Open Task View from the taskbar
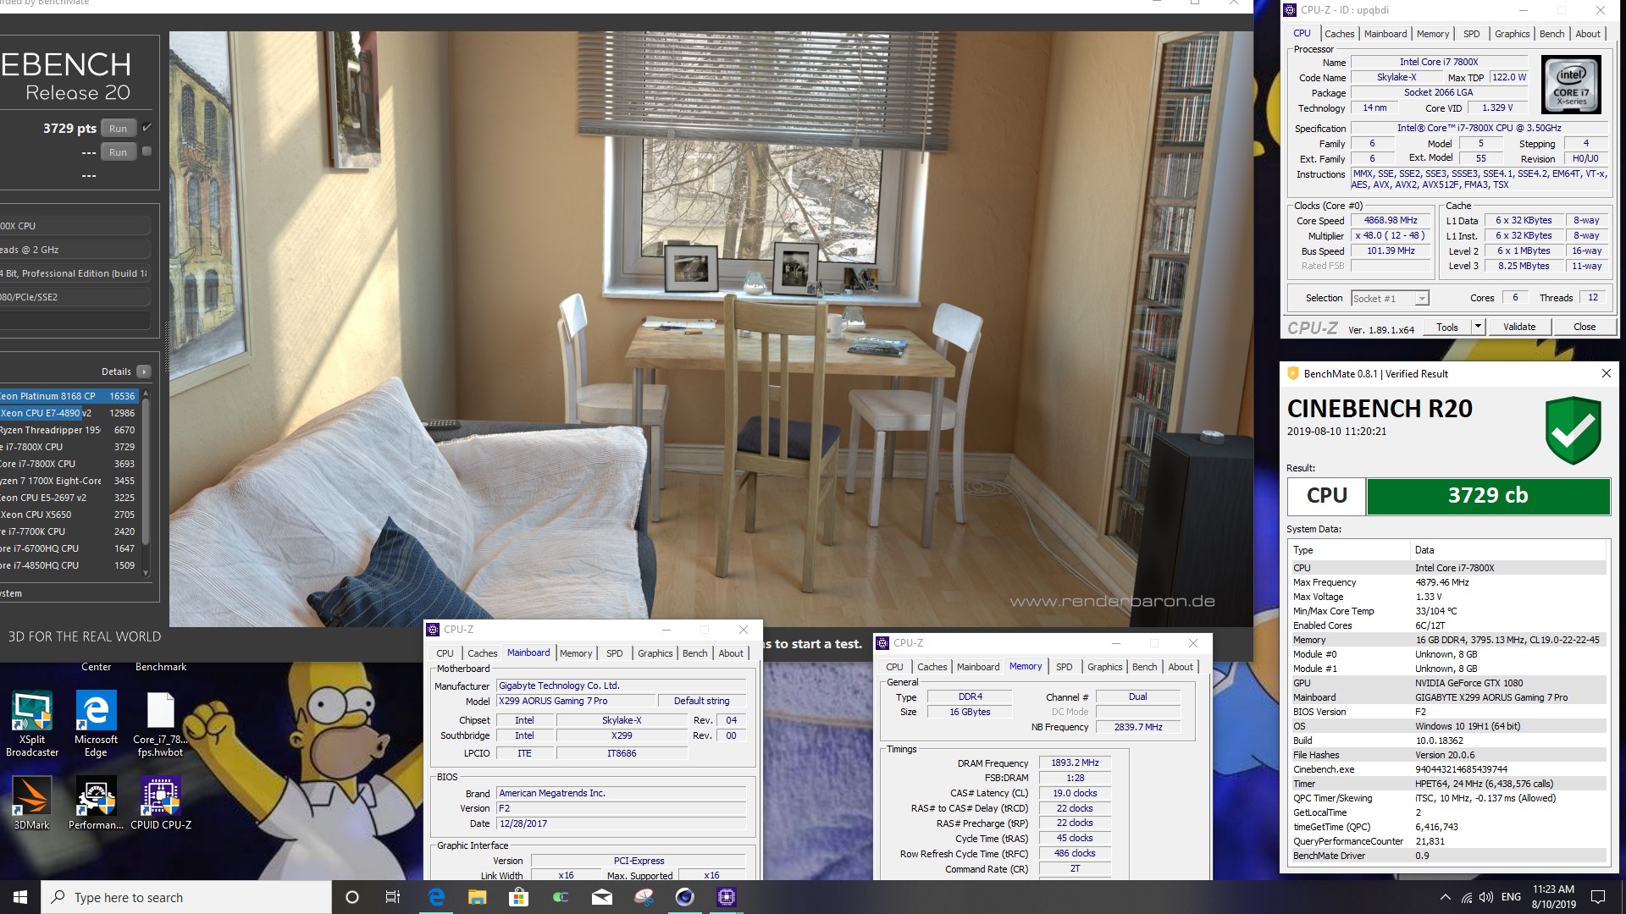The width and height of the screenshot is (1626, 914). 393,897
